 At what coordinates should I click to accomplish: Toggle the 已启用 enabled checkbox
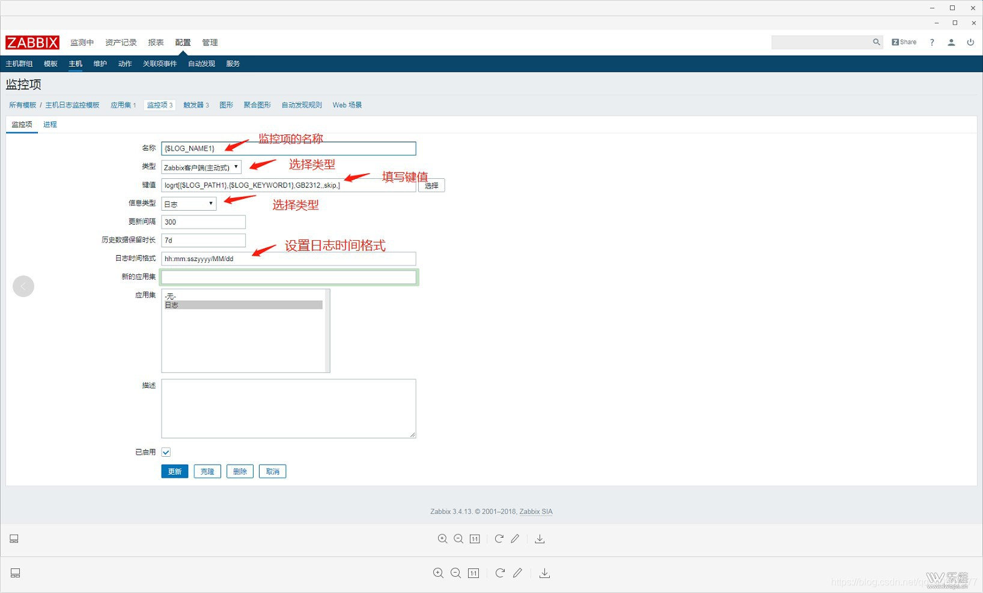166,452
